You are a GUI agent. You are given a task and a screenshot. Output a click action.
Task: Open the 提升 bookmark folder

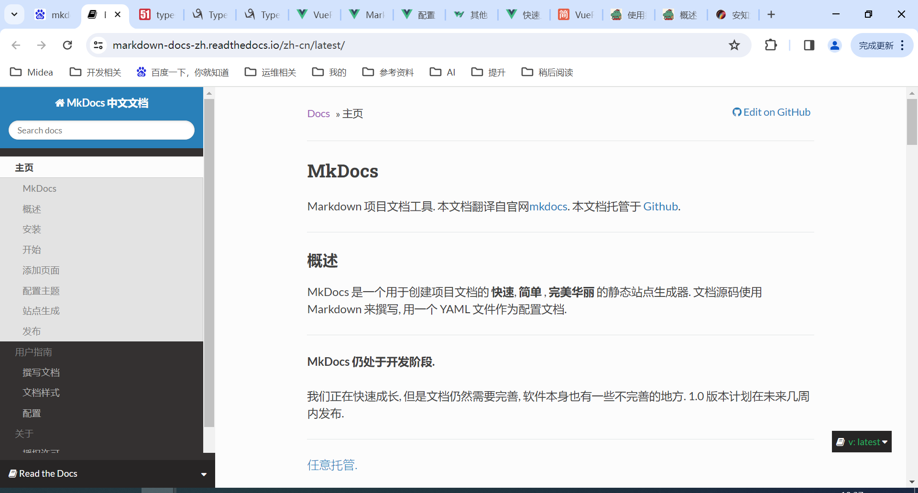488,72
